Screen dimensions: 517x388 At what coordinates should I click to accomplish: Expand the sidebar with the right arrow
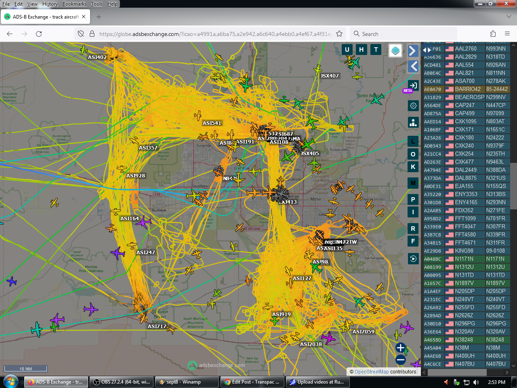[412, 51]
